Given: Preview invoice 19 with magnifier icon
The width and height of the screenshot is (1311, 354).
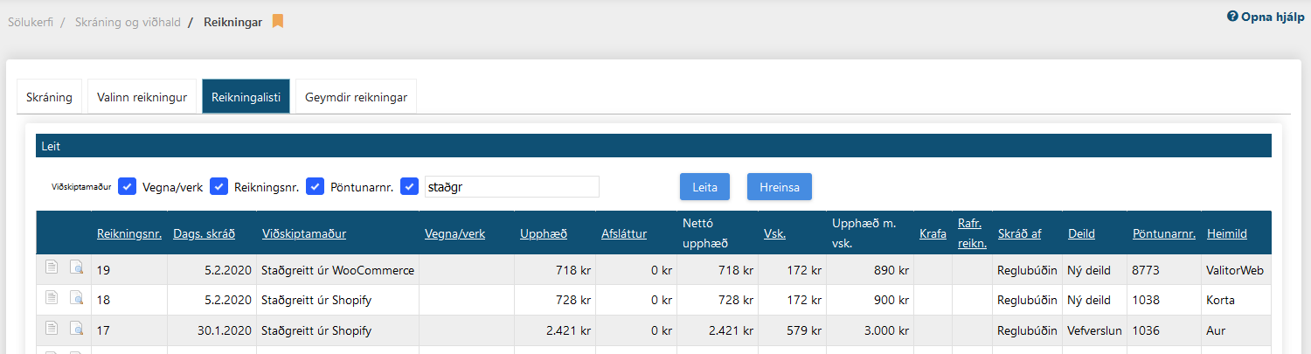Looking at the screenshot, I should point(76,270).
